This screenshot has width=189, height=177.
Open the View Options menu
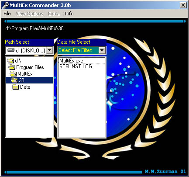click(x=30, y=14)
